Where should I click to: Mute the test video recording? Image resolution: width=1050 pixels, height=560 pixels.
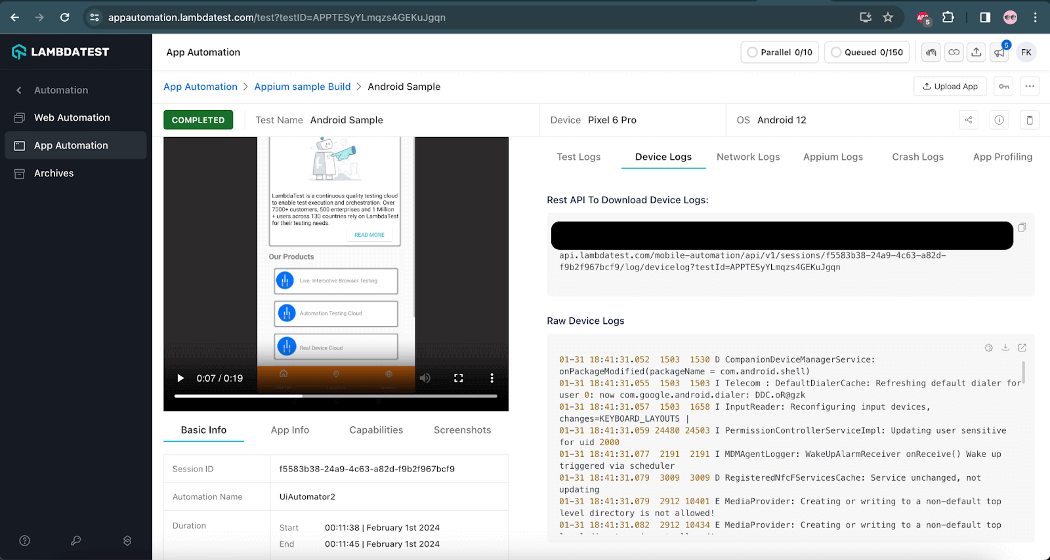click(x=425, y=378)
